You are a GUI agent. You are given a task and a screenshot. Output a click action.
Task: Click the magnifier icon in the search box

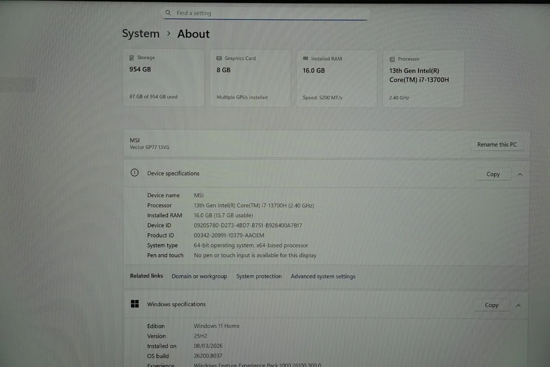[169, 13]
